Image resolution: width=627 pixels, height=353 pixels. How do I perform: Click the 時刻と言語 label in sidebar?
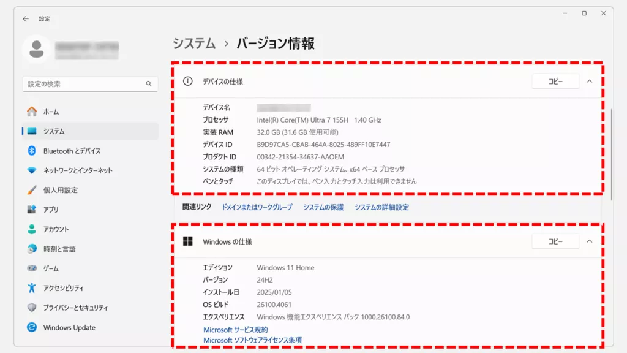59,249
